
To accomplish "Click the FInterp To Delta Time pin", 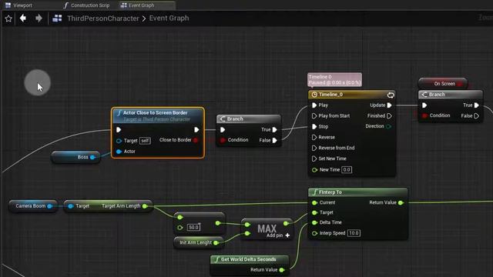I will [x=314, y=222].
